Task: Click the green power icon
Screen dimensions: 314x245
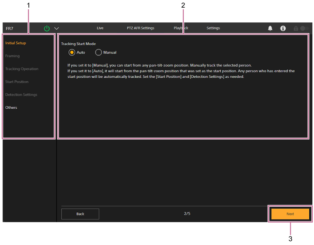Action: (x=47, y=28)
